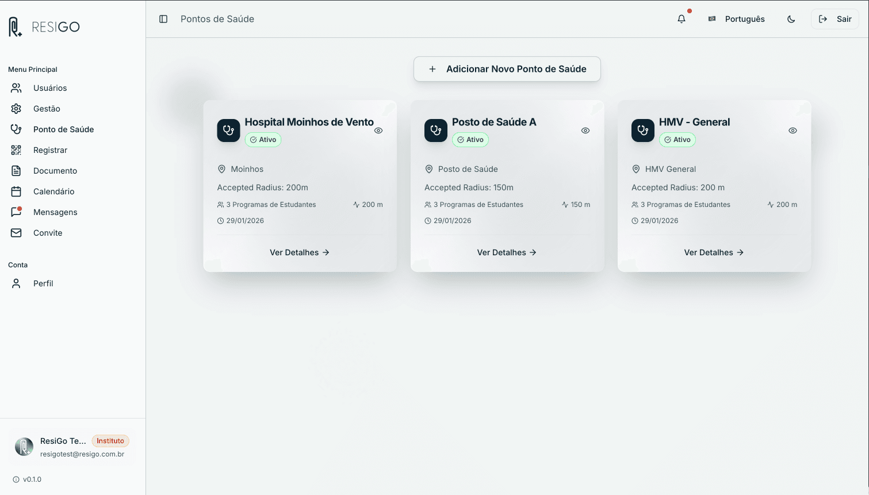Click stethoscope icon on Hospital Moinhos de Vento card
The height and width of the screenshot is (495, 869).
228,131
